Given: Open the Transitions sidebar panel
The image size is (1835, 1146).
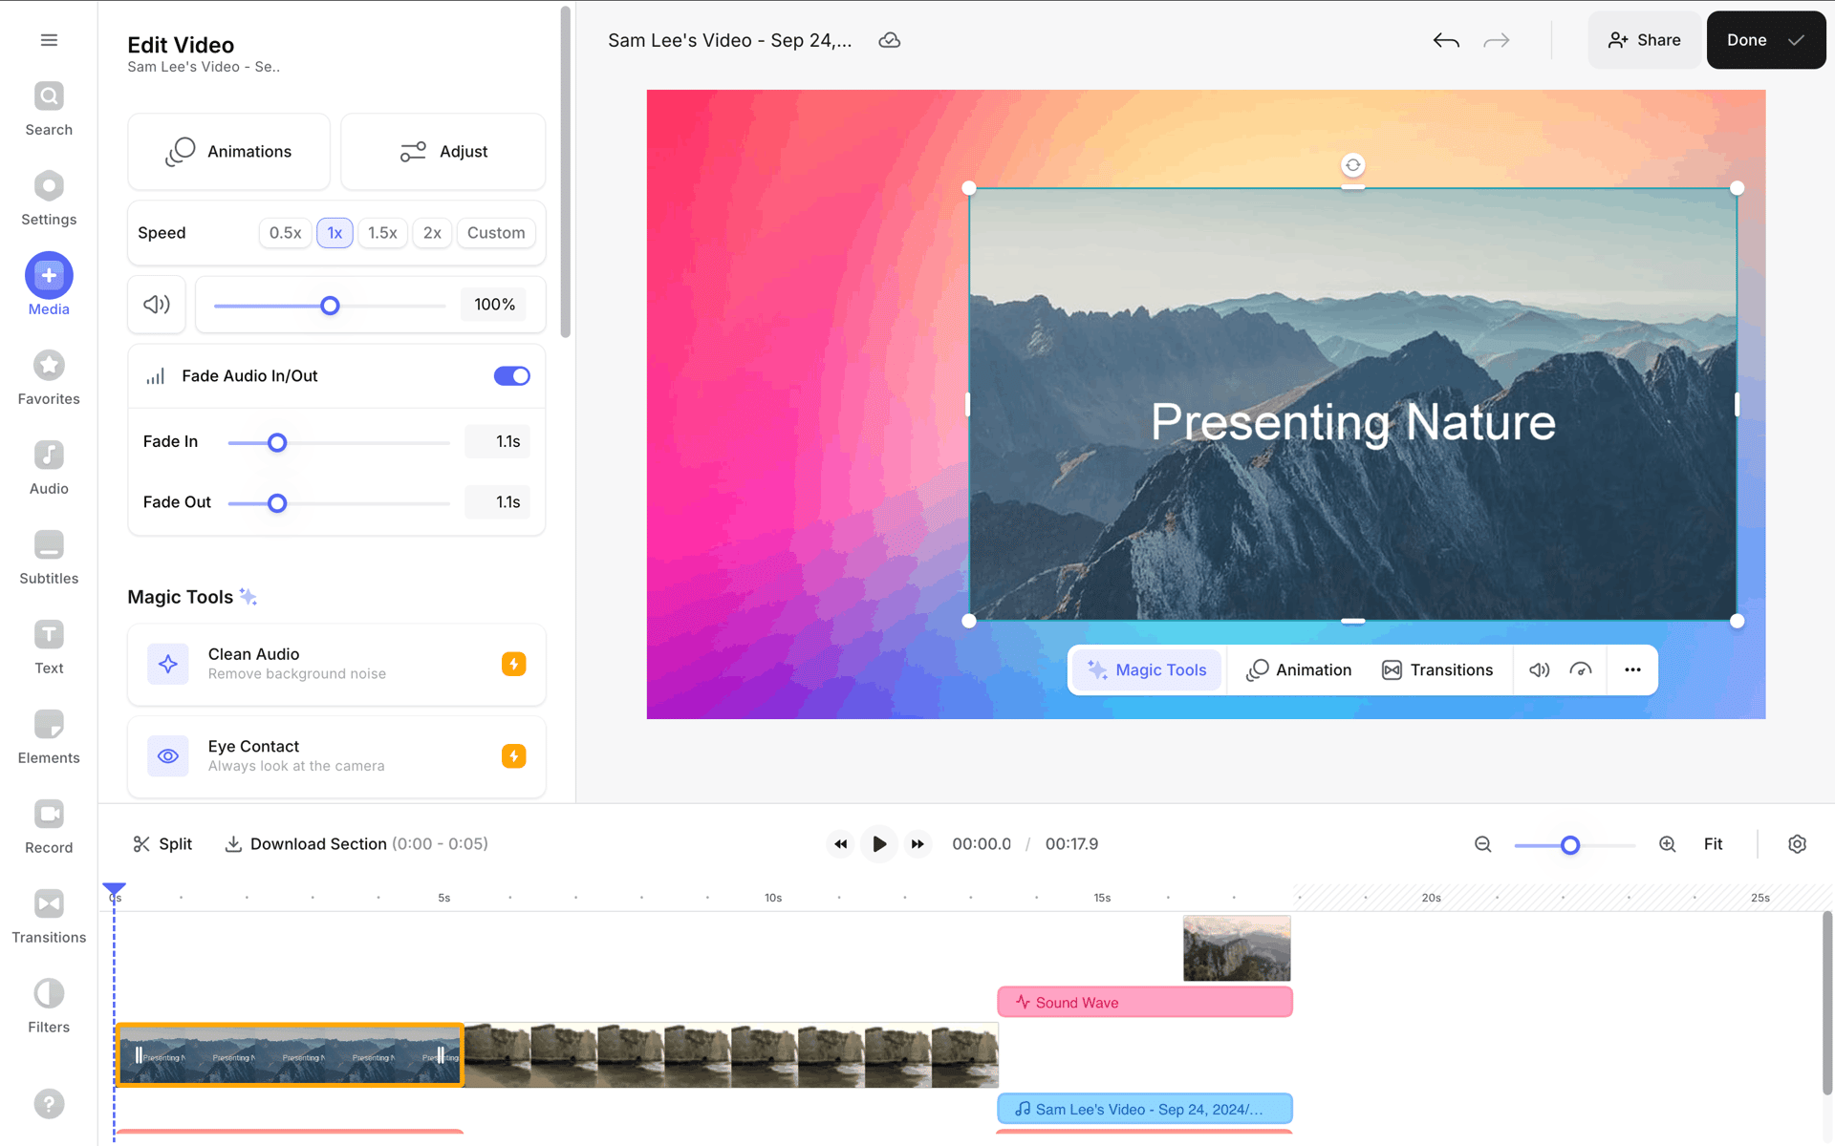Looking at the screenshot, I should [x=49, y=918].
